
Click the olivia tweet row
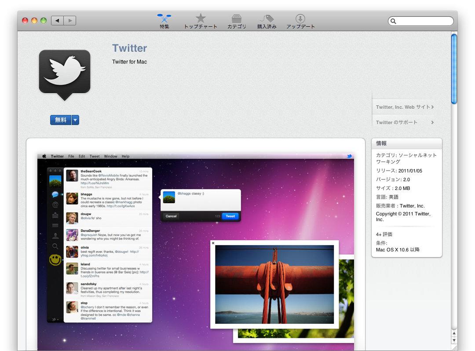tap(108, 251)
